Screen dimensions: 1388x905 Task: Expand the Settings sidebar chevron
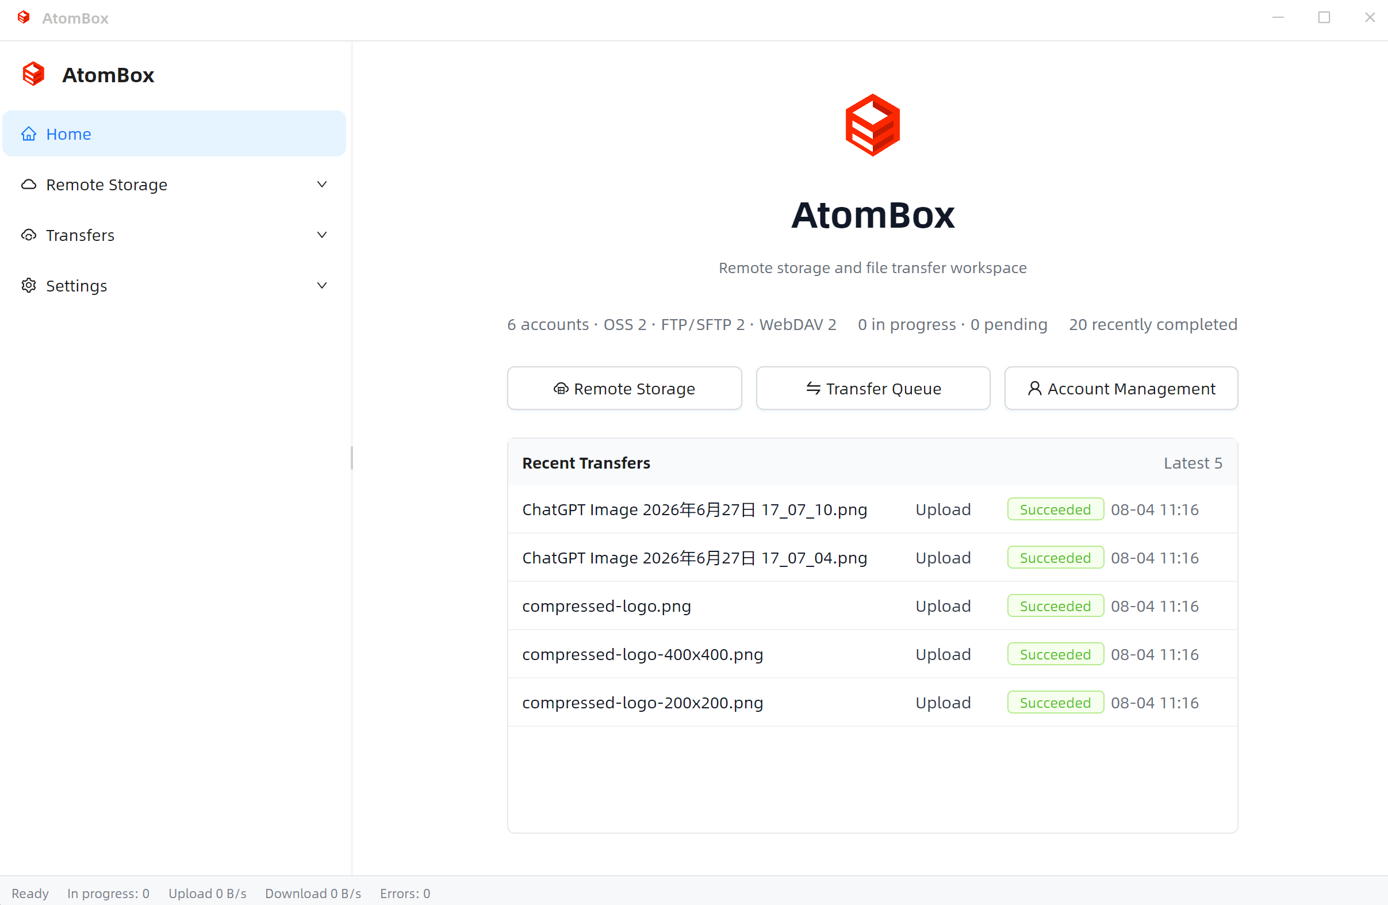point(322,285)
